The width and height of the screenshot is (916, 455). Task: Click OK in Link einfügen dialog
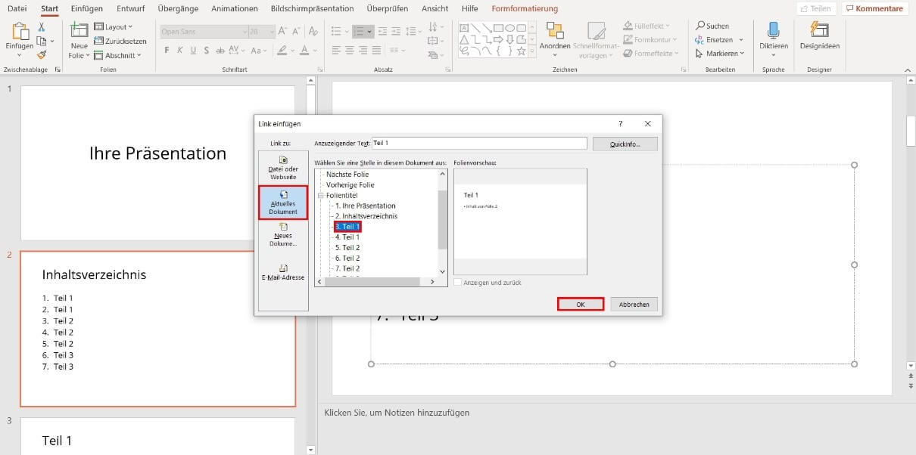click(x=581, y=304)
